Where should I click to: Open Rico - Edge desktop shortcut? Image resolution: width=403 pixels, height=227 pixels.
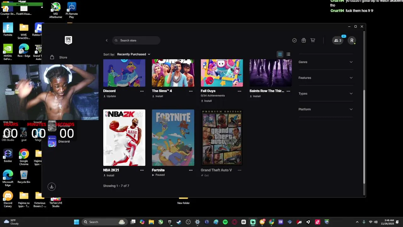point(24,51)
